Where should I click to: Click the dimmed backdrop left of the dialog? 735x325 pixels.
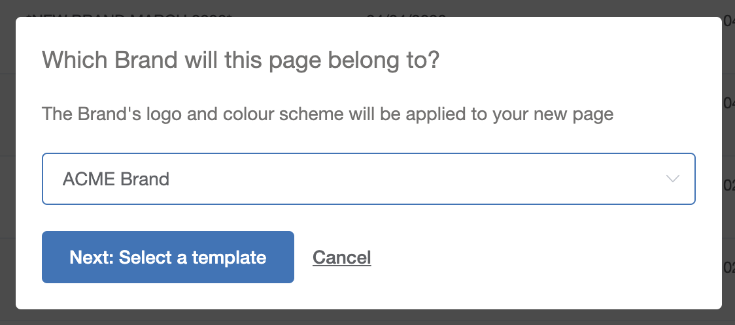tap(7, 163)
